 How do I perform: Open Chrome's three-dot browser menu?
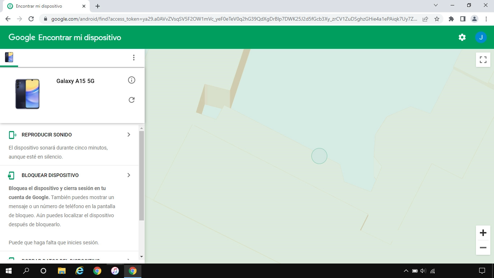point(486,18)
